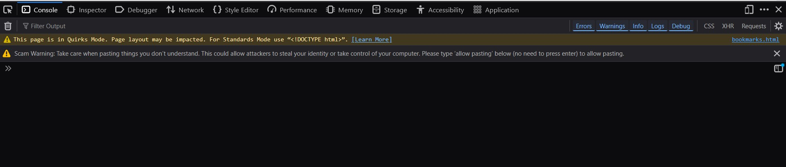Toggle the Info filter
This screenshot has width=786, height=167.
pyautogui.click(x=638, y=26)
